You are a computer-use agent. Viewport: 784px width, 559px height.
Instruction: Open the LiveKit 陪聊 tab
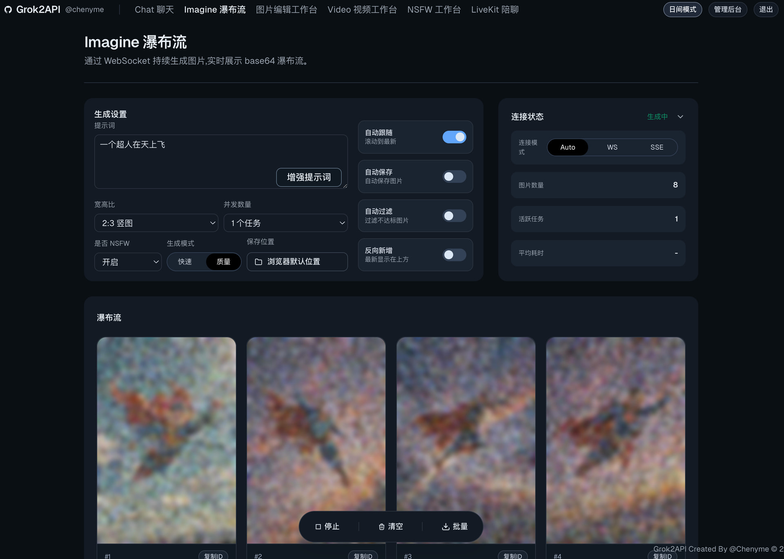494,9
